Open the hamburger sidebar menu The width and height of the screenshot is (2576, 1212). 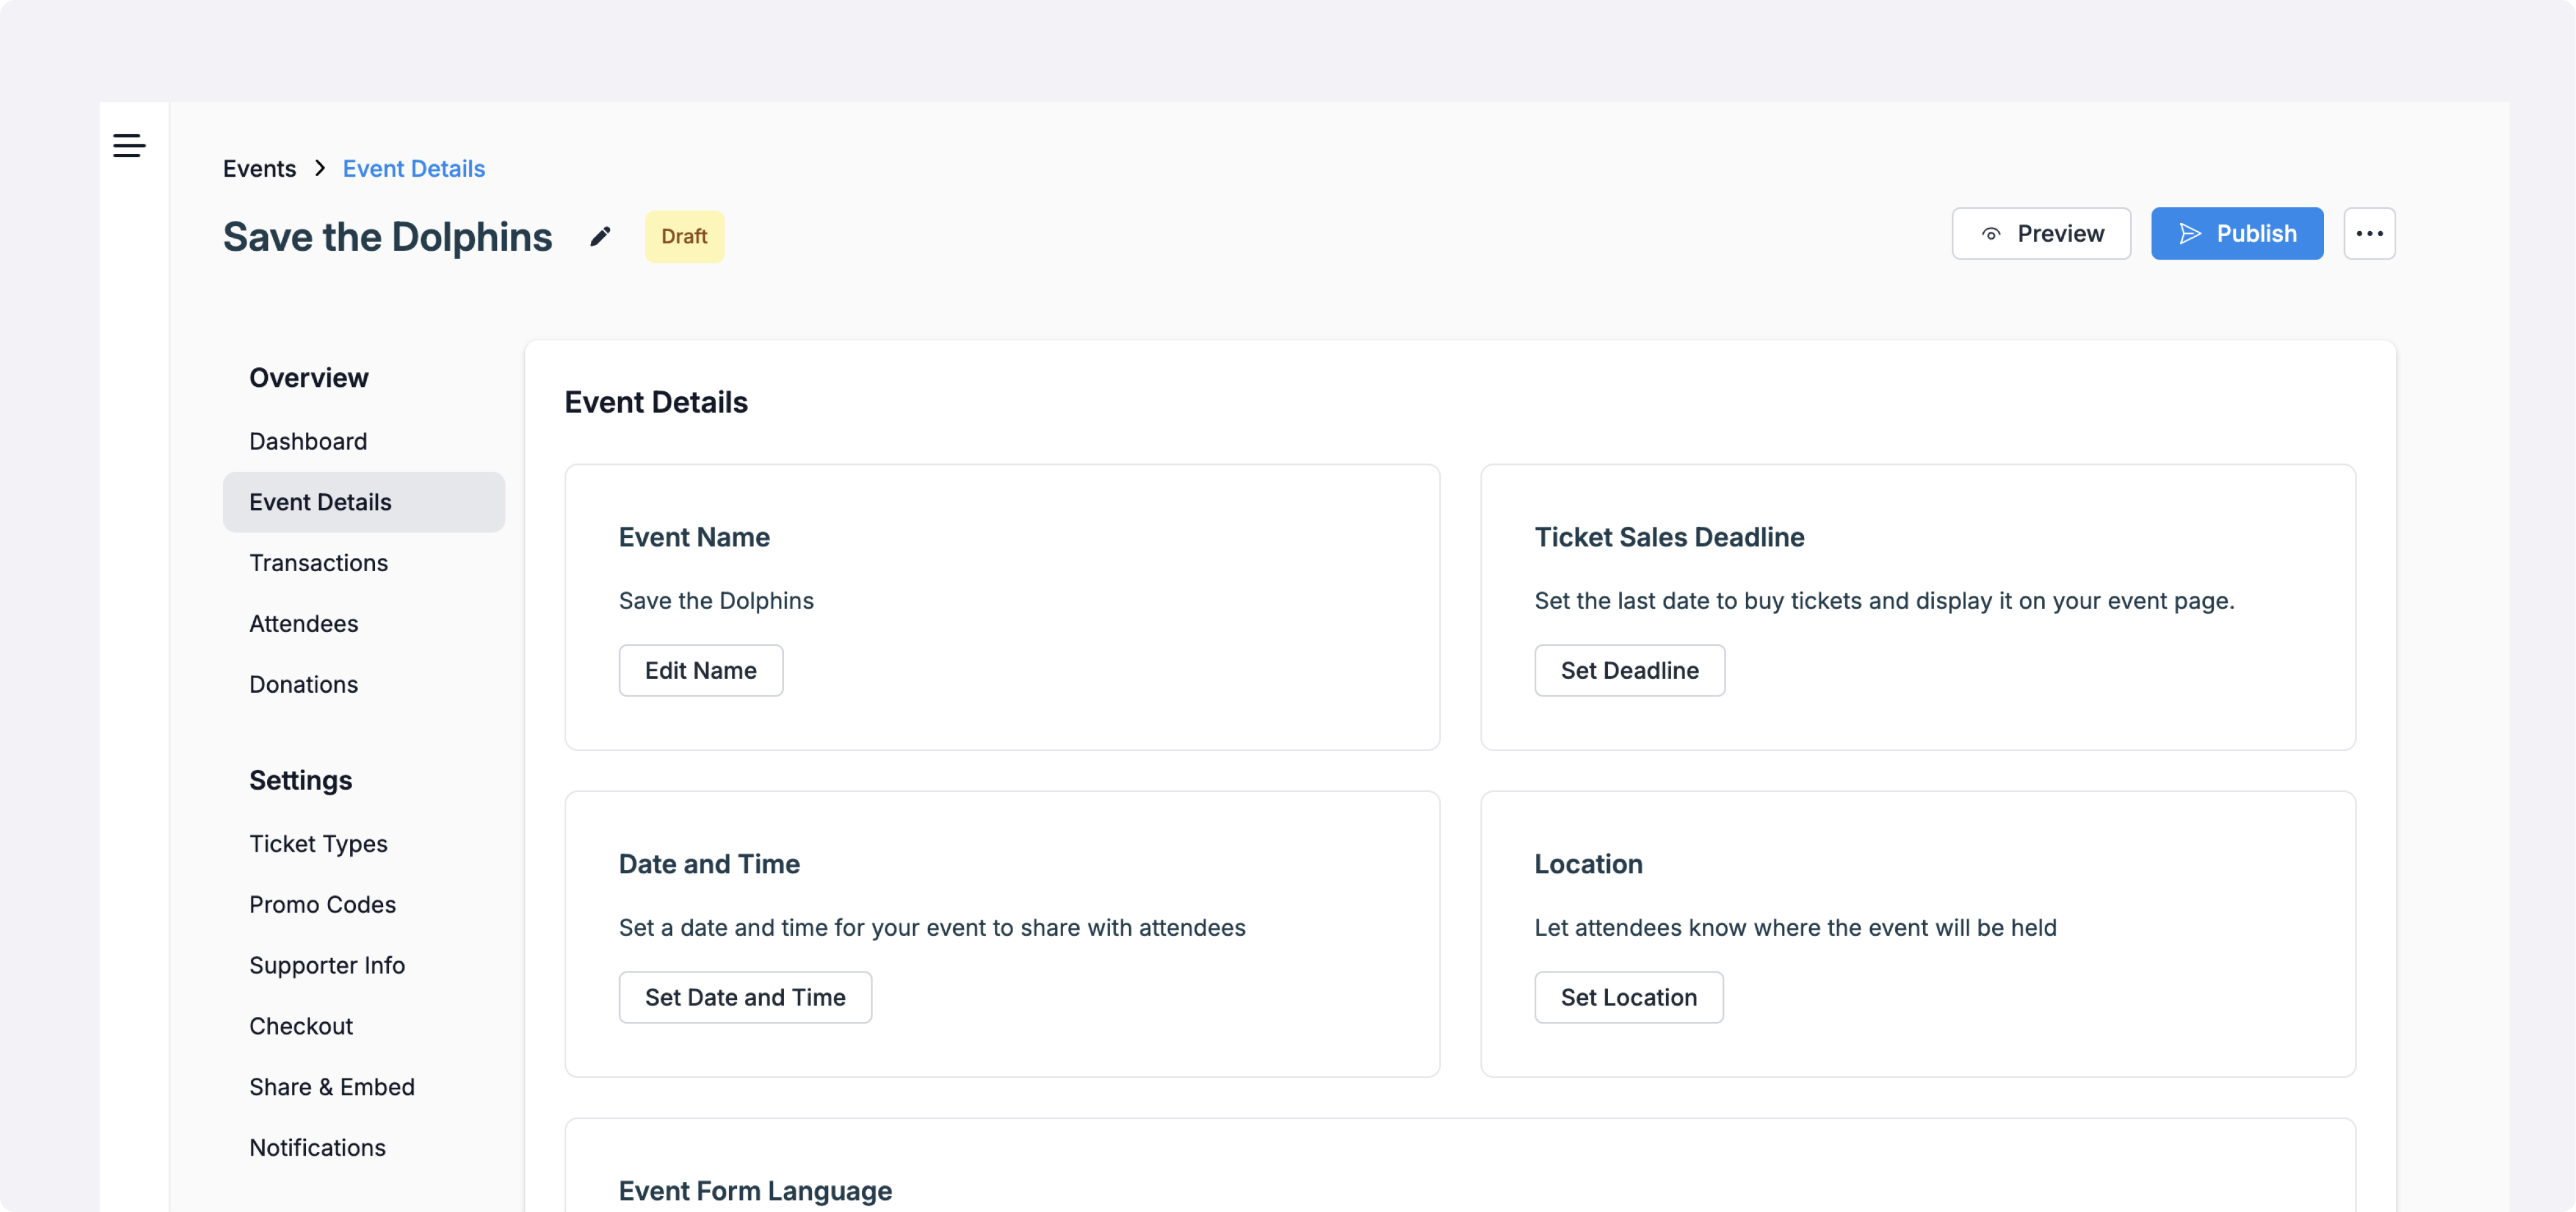click(129, 146)
